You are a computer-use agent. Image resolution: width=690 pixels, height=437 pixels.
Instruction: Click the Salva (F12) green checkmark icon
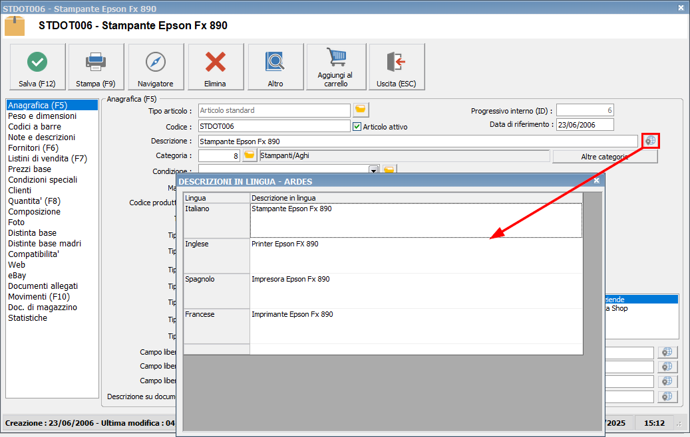[x=37, y=62]
